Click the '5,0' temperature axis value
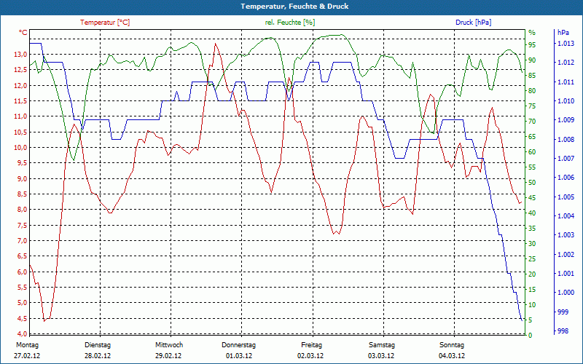583x364 pixels. (23, 302)
